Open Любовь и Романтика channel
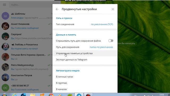 pyautogui.click(x=26, y=46)
